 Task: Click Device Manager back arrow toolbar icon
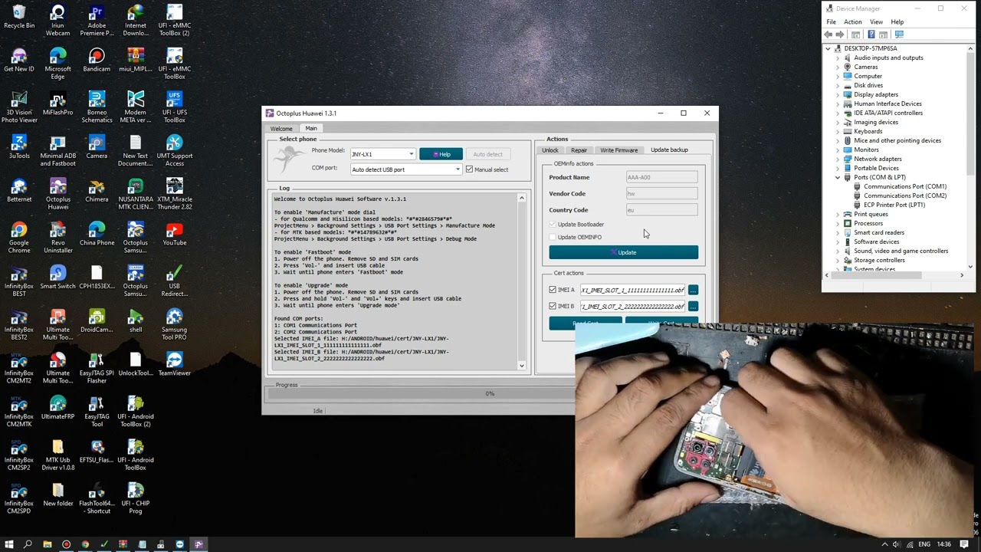pyautogui.click(x=828, y=34)
